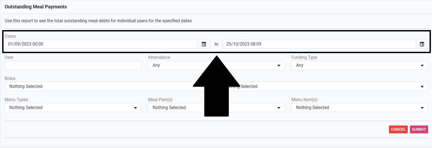Open the Meal Plan(s) selection box

[x=177, y=108]
